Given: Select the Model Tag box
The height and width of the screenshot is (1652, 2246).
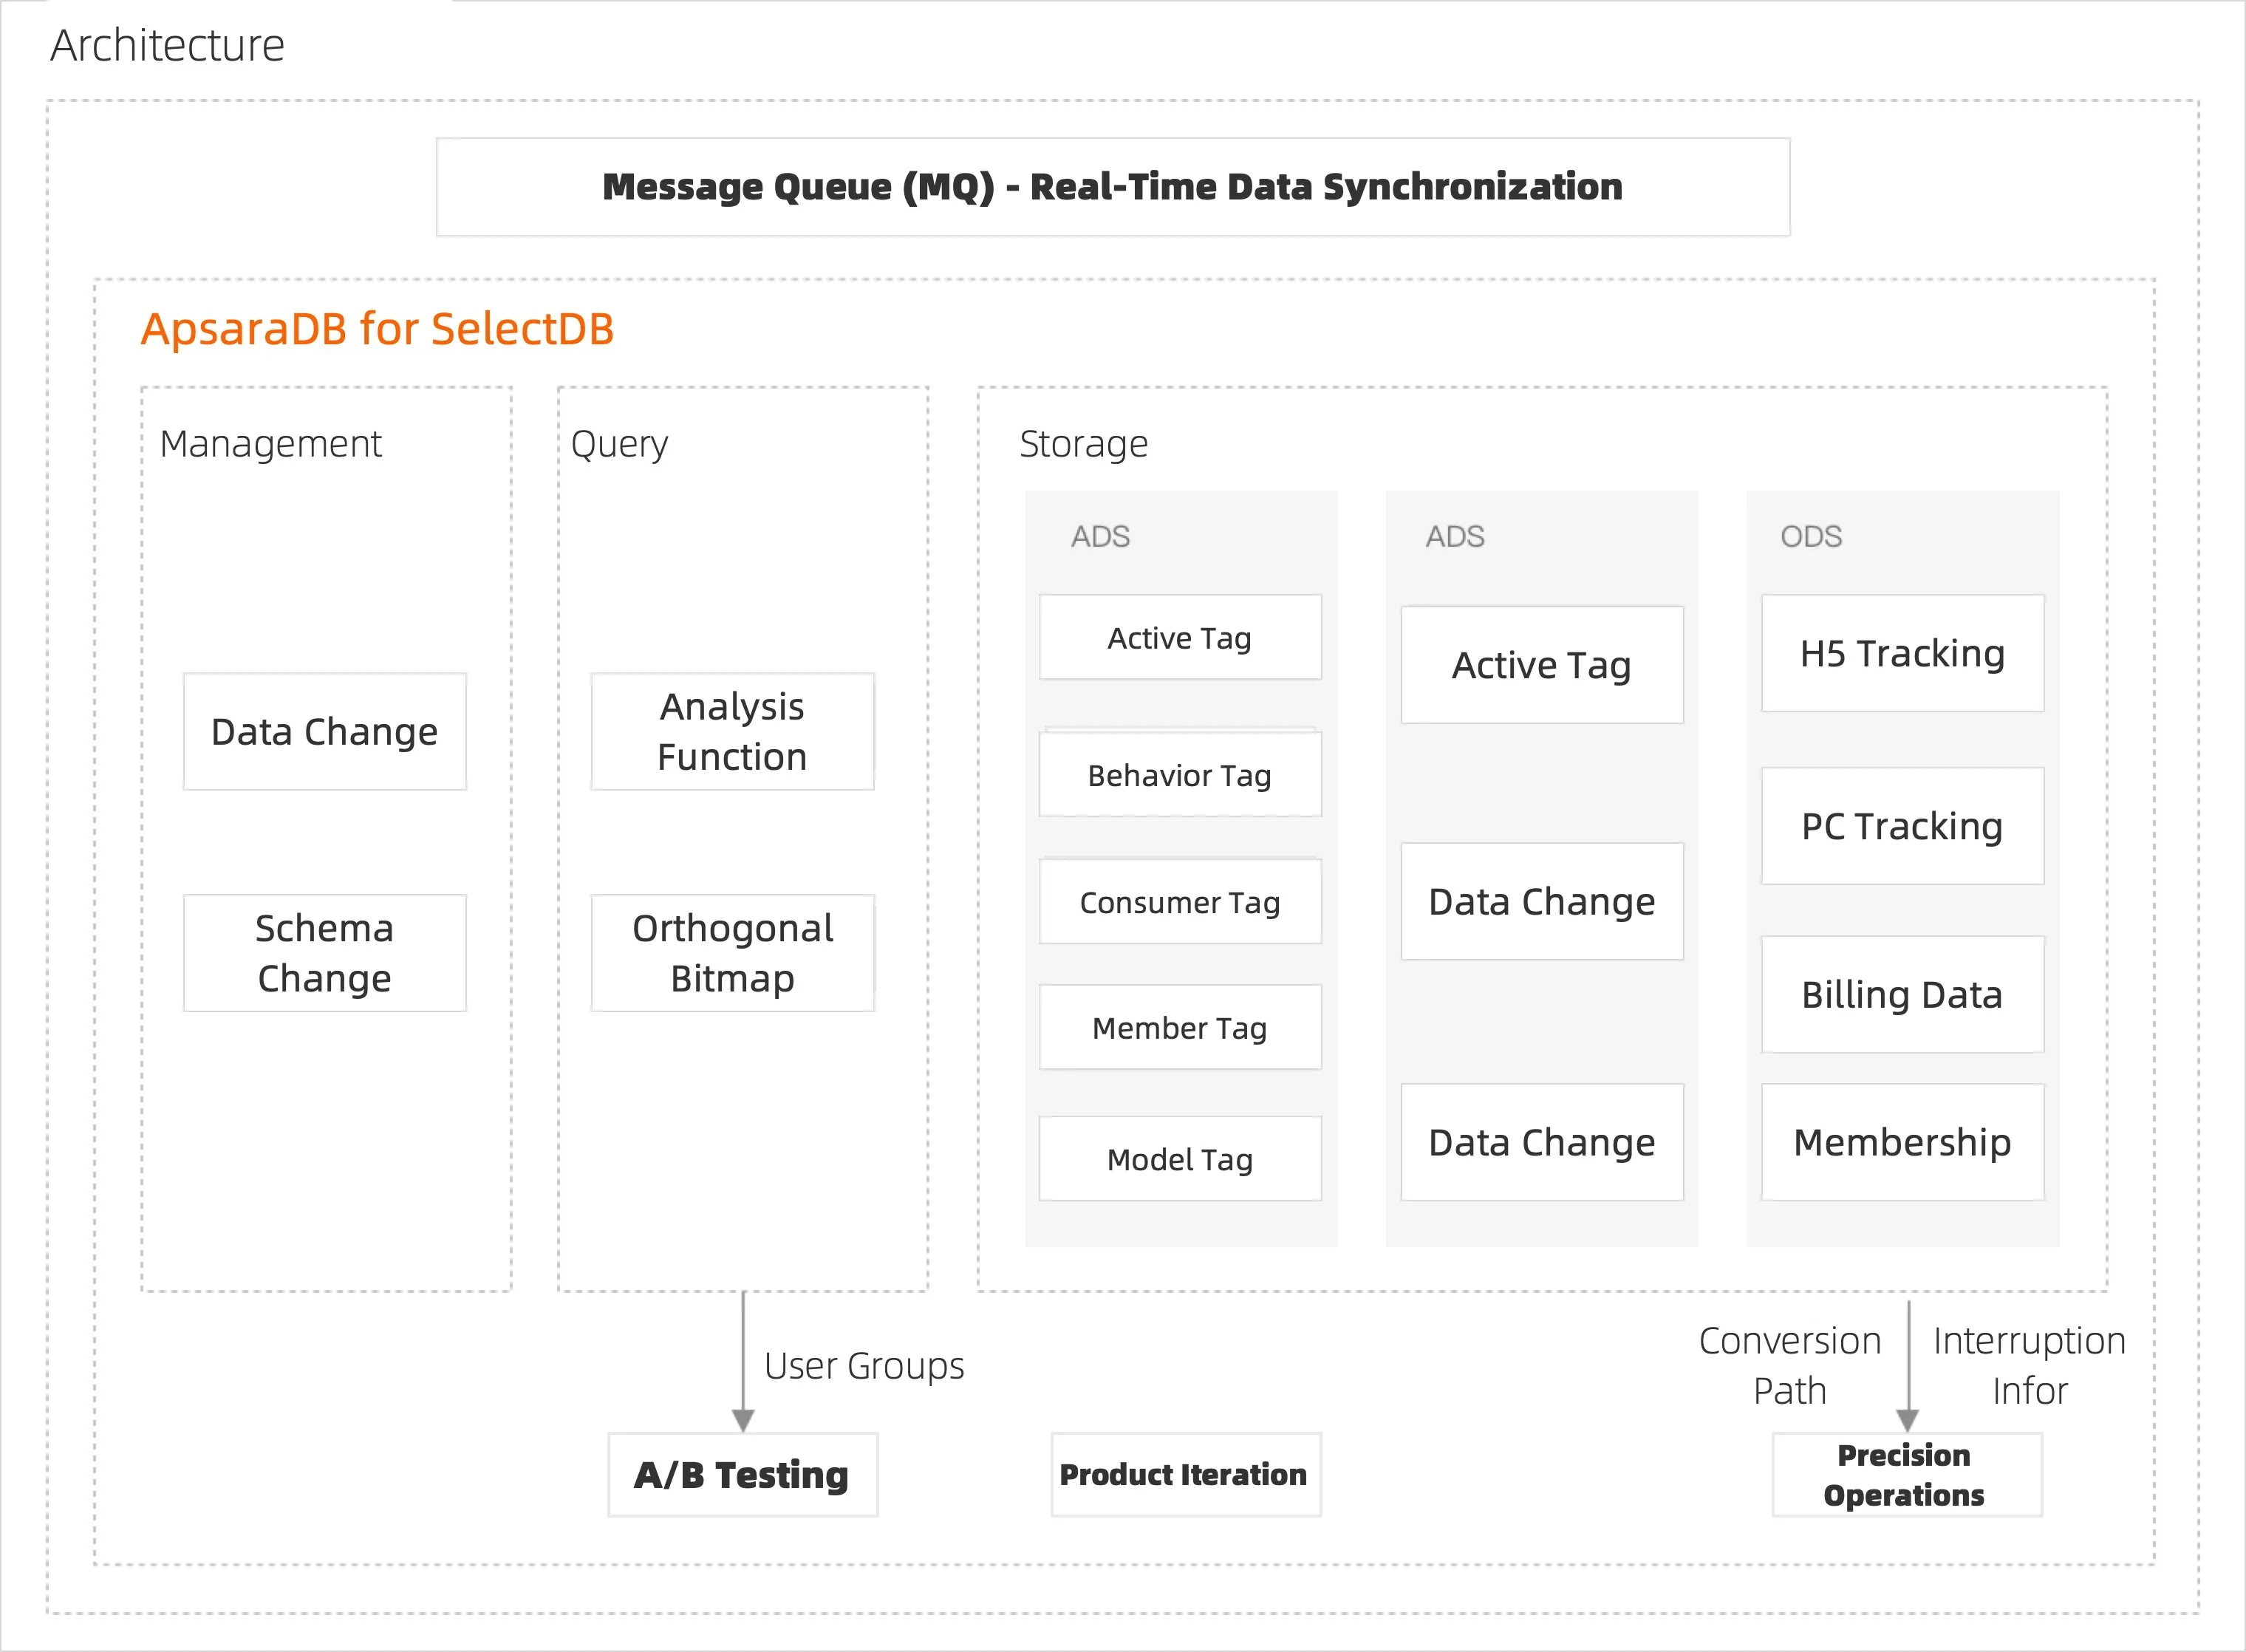Looking at the screenshot, I should [1180, 1159].
